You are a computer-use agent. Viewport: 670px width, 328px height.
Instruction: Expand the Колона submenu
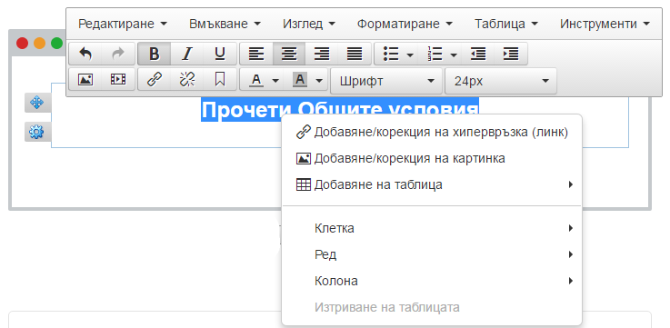[x=432, y=281]
